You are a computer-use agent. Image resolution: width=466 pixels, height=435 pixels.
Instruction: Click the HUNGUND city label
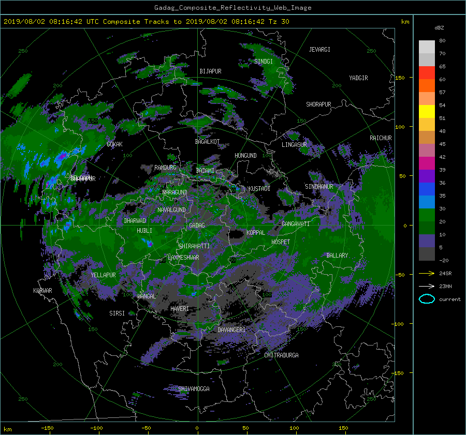(x=245, y=156)
